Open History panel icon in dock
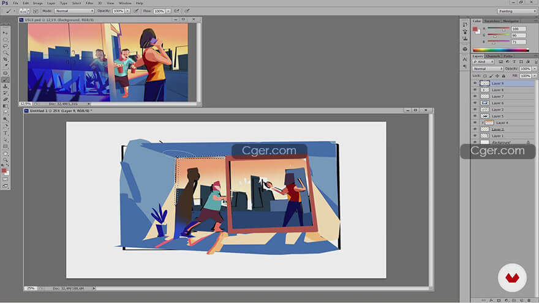Viewport: 539px width, 303px height. [465, 24]
